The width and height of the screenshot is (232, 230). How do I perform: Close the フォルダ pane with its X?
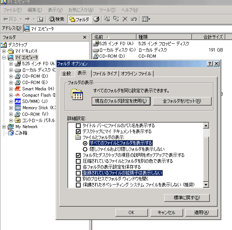pyautogui.click(x=85, y=37)
